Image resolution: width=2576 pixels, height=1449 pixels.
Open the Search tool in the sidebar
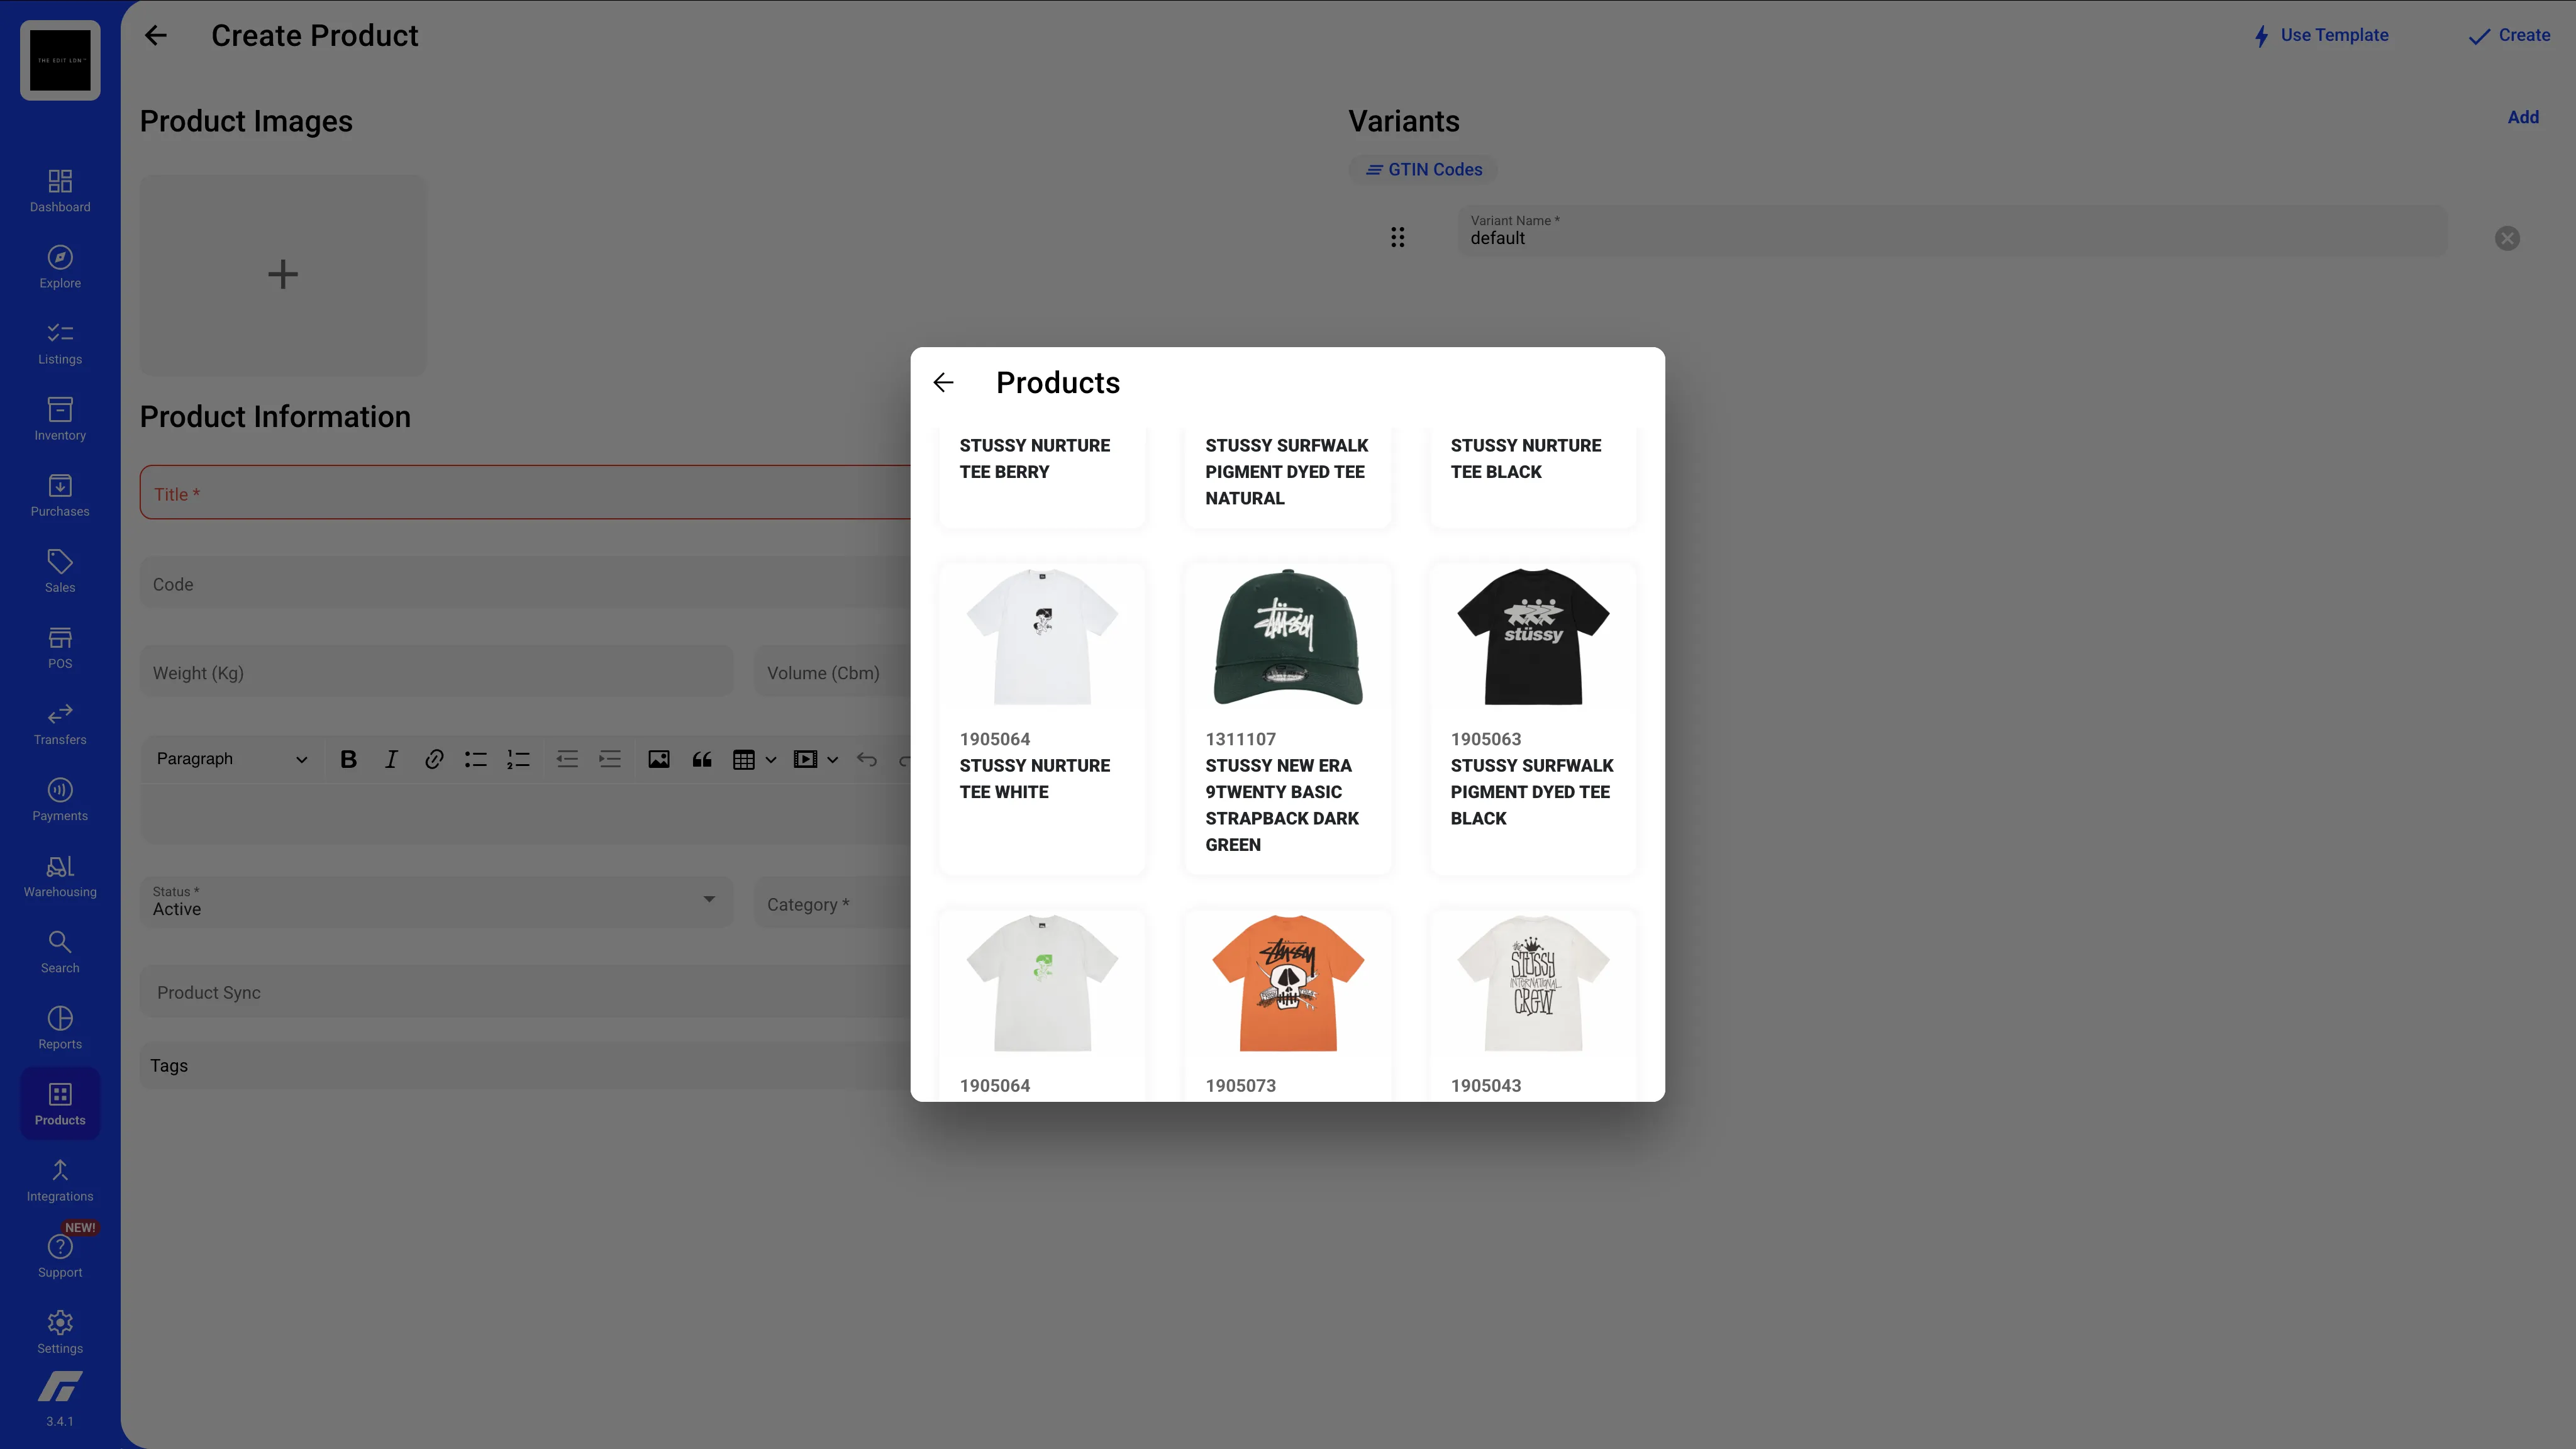(59, 949)
